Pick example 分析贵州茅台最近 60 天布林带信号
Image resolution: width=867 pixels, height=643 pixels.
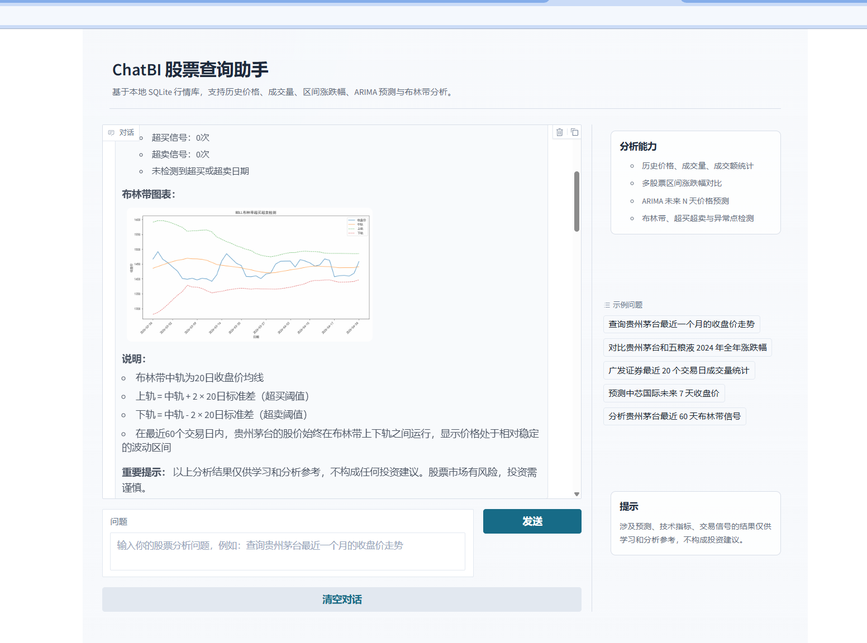click(x=675, y=416)
